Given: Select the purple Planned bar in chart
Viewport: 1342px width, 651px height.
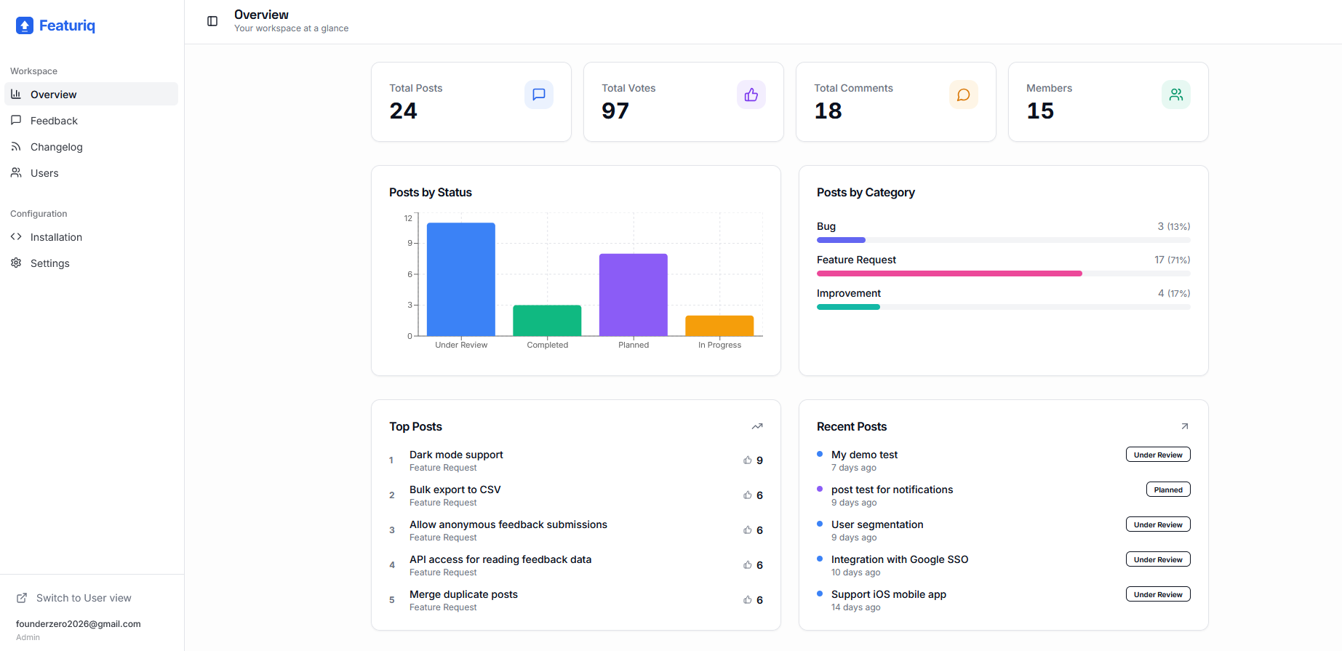Looking at the screenshot, I should click(x=633, y=295).
